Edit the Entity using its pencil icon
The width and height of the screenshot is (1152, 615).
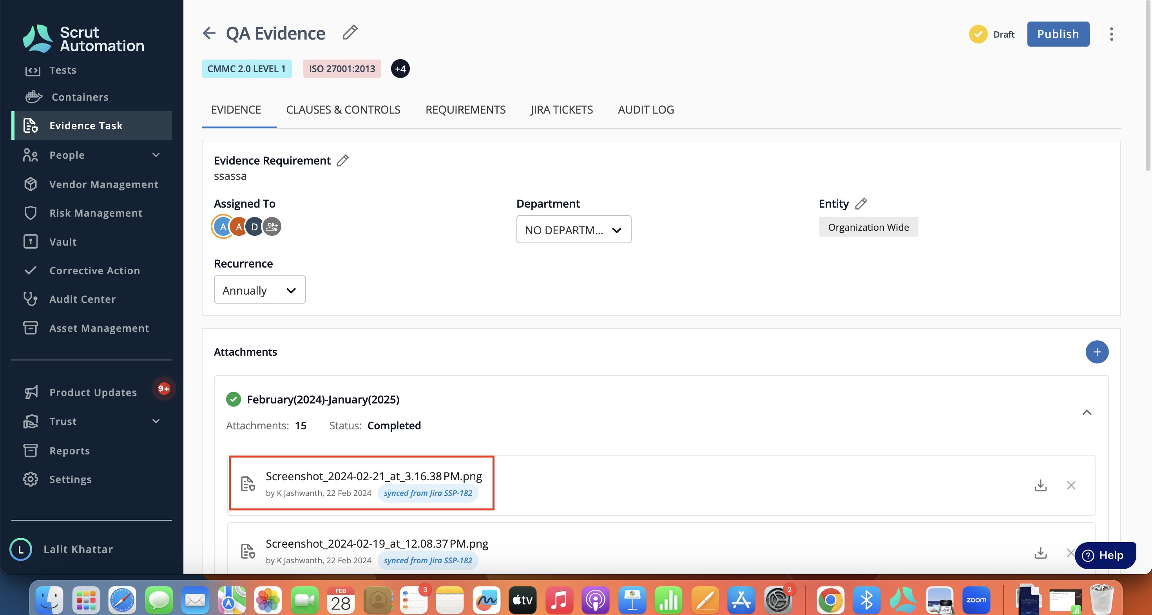861,204
